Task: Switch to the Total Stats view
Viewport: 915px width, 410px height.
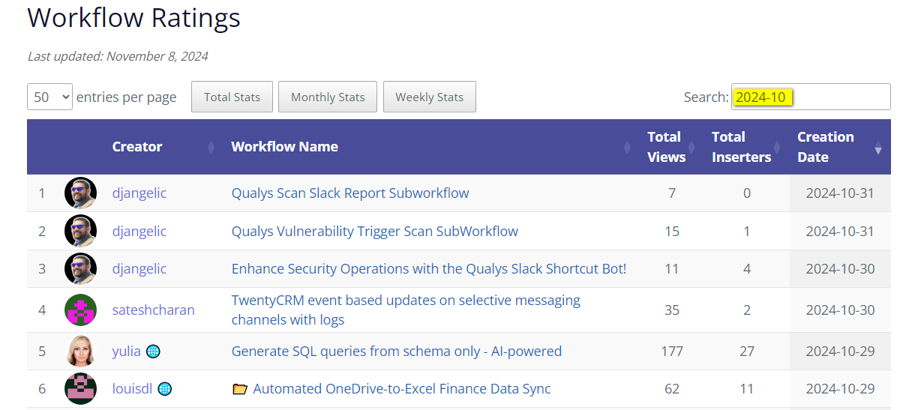Action: pos(232,97)
